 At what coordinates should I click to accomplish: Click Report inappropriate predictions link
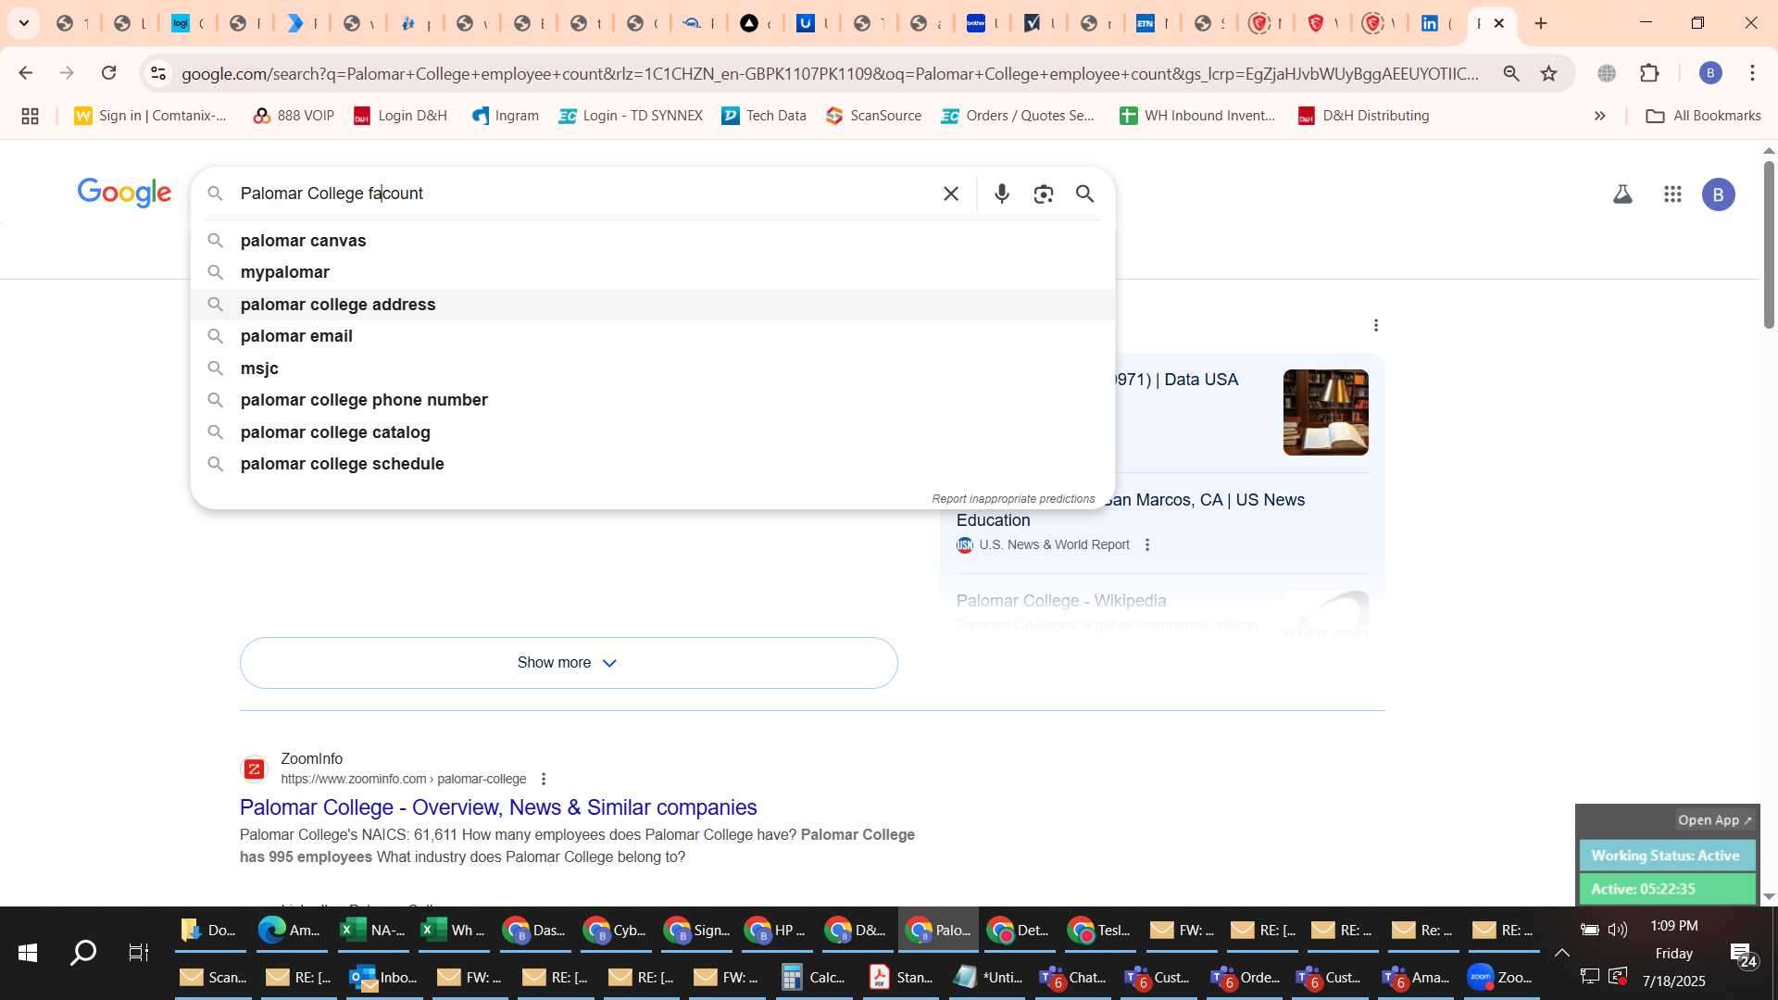(x=1013, y=499)
